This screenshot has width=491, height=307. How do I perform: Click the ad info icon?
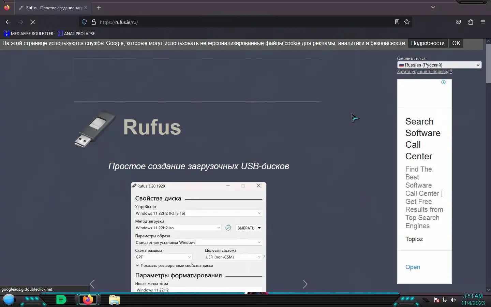pyautogui.click(x=443, y=82)
